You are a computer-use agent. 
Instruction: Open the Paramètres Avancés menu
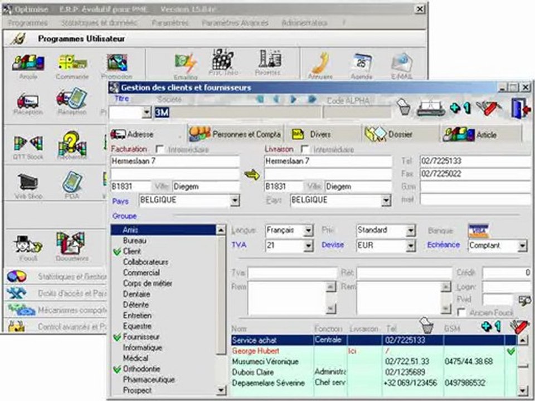point(235,23)
